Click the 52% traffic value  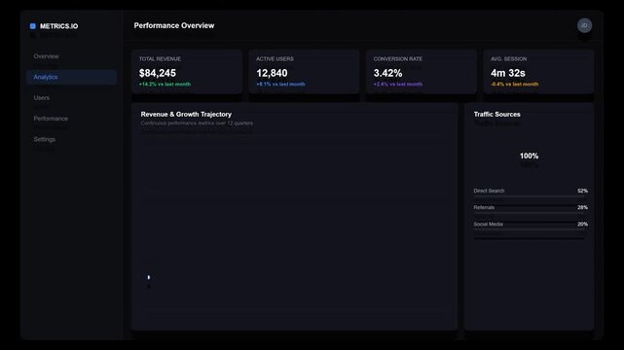pos(582,191)
